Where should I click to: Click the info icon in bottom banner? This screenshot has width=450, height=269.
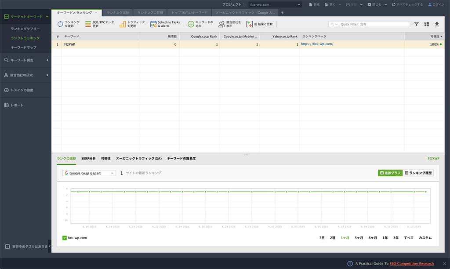click(x=350, y=264)
